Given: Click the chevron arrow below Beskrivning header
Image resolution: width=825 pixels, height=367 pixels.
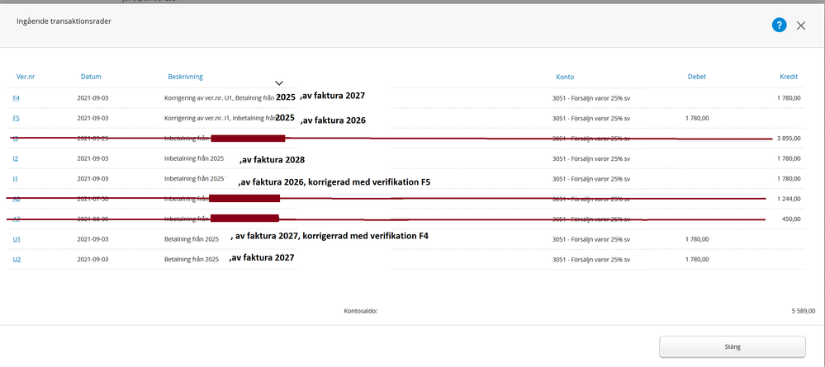Looking at the screenshot, I should [x=279, y=83].
